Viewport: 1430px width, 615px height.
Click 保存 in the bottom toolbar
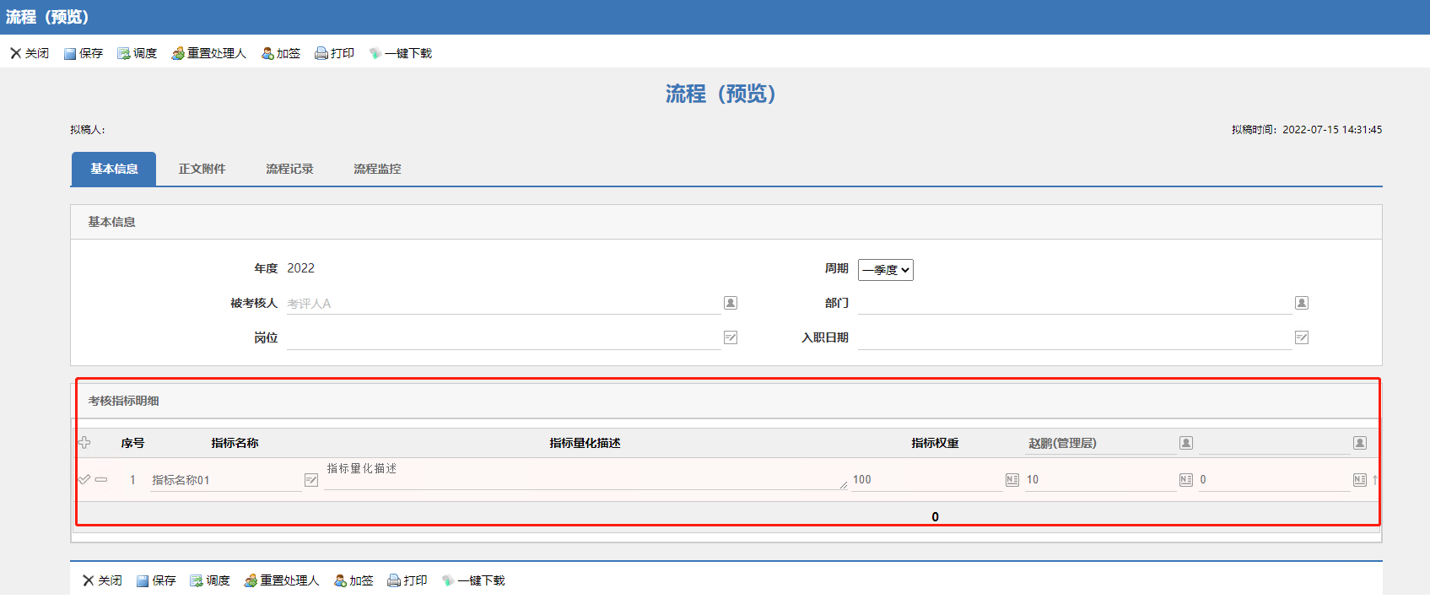[156, 580]
